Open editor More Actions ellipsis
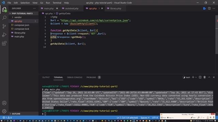218x122 pixels. tap(214, 8)
